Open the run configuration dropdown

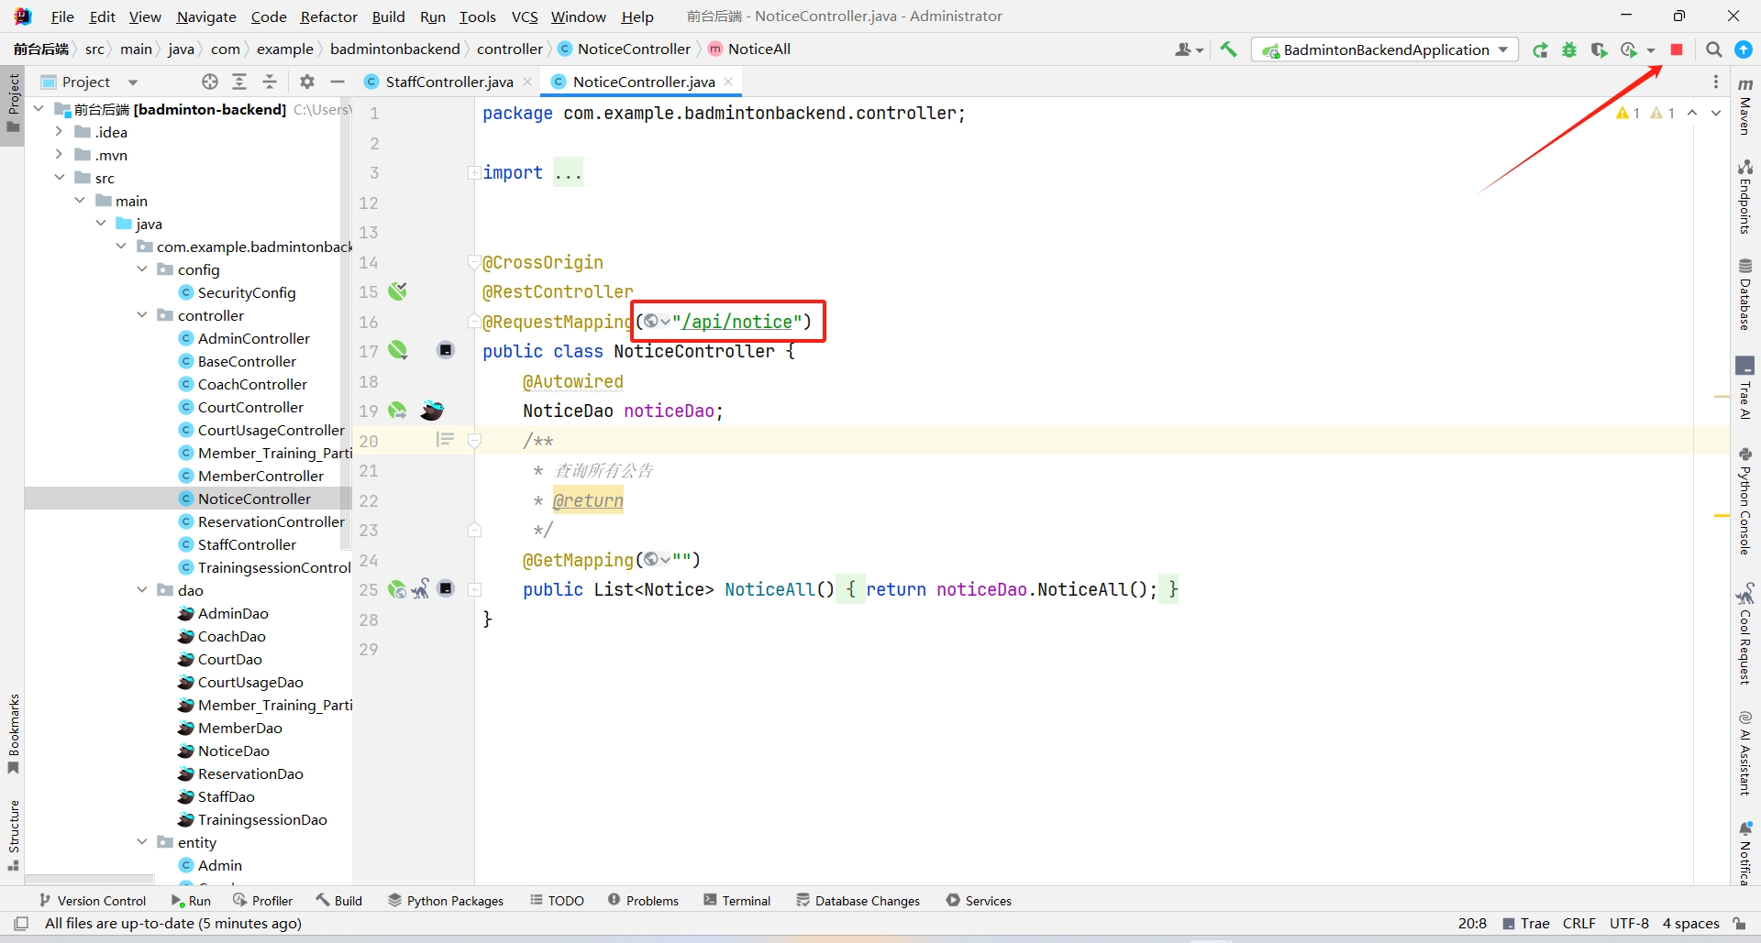point(1384,49)
